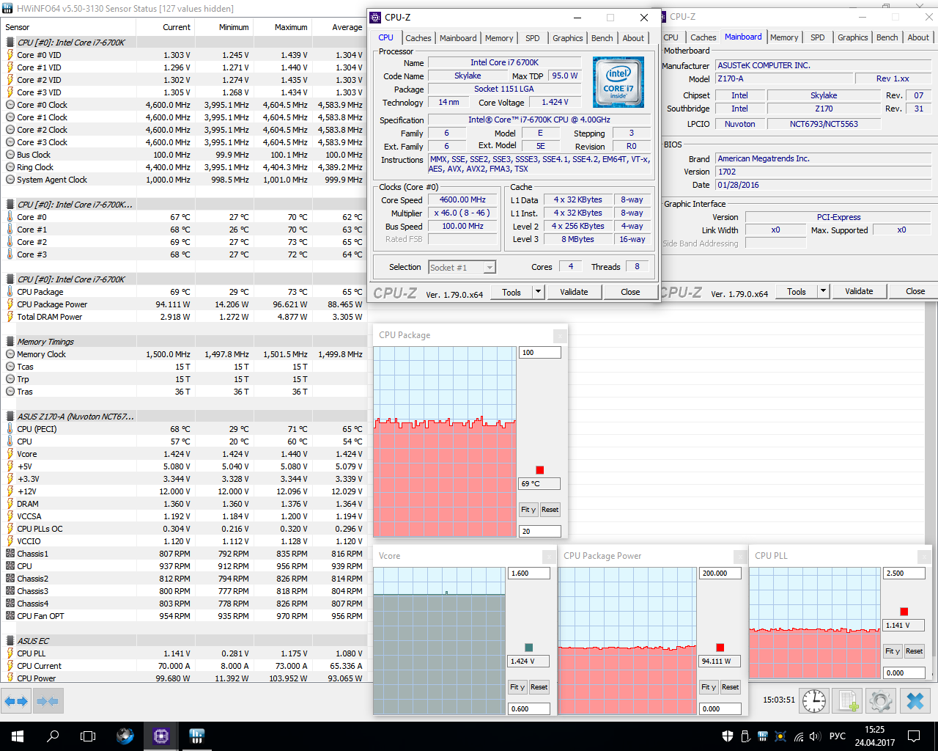Click the Memory Timings section header
938x751 pixels.
183,342
